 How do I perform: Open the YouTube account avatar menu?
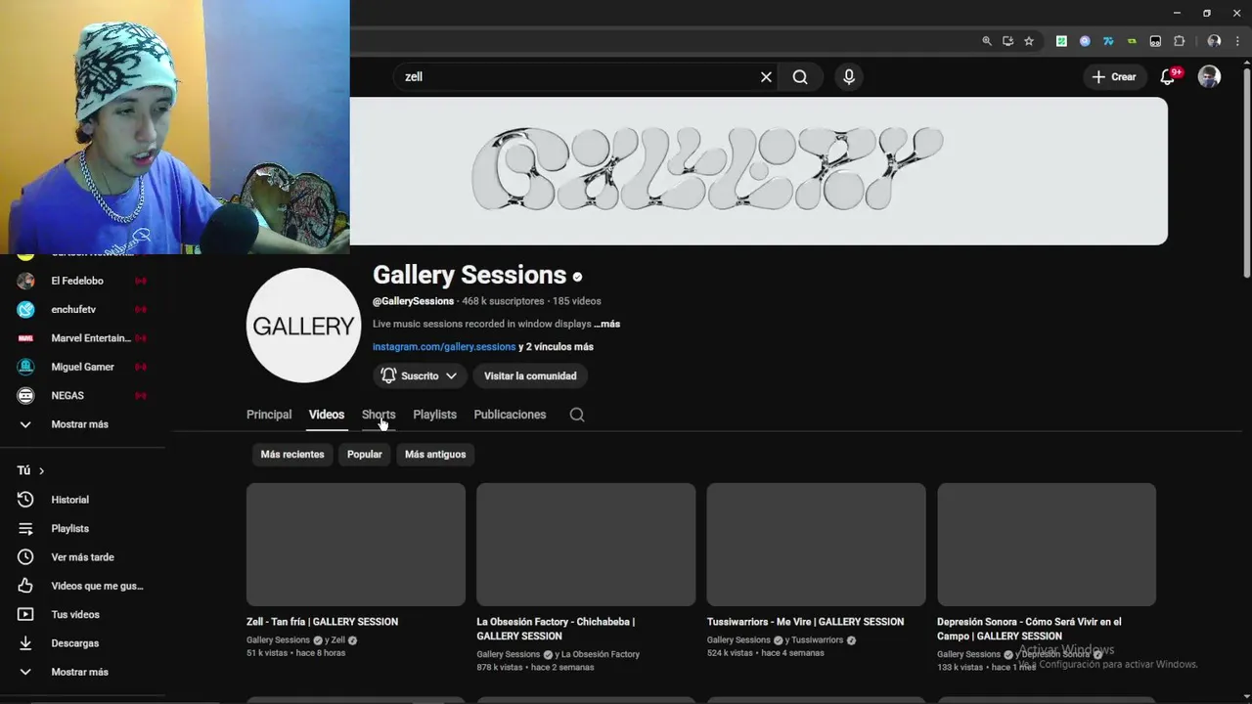pos(1210,76)
